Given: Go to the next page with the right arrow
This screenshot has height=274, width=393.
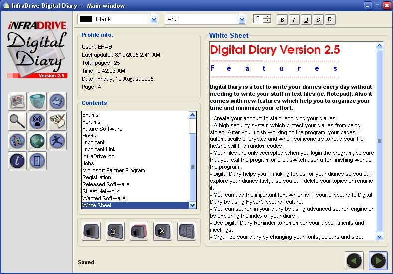Looking at the screenshot, I should pos(378,261).
